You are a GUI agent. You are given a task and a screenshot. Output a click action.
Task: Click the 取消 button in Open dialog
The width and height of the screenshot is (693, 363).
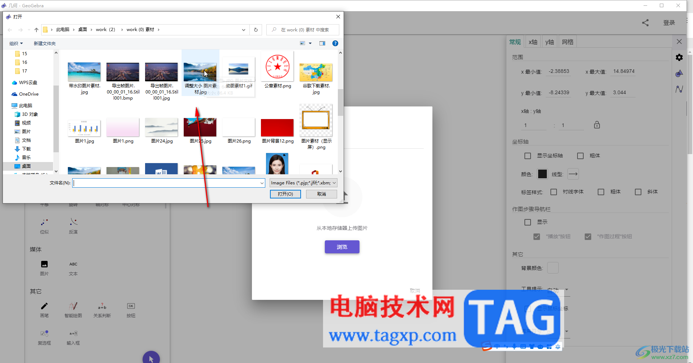pyautogui.click(x=322, y=194)
